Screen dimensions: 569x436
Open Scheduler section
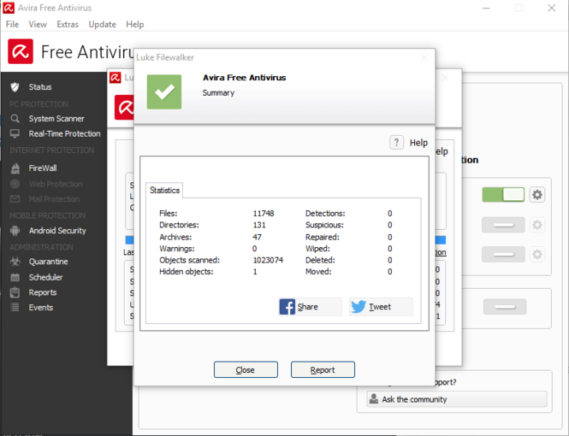tap(45, 277)
